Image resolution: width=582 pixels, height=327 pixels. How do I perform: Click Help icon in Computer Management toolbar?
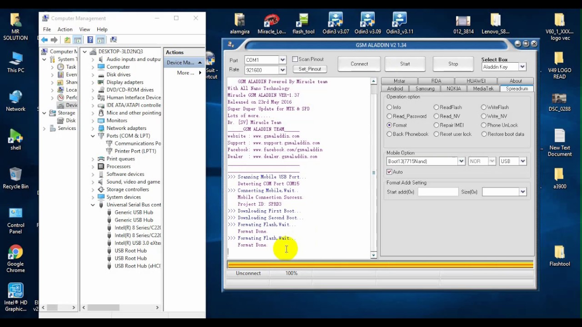(90, 40)
